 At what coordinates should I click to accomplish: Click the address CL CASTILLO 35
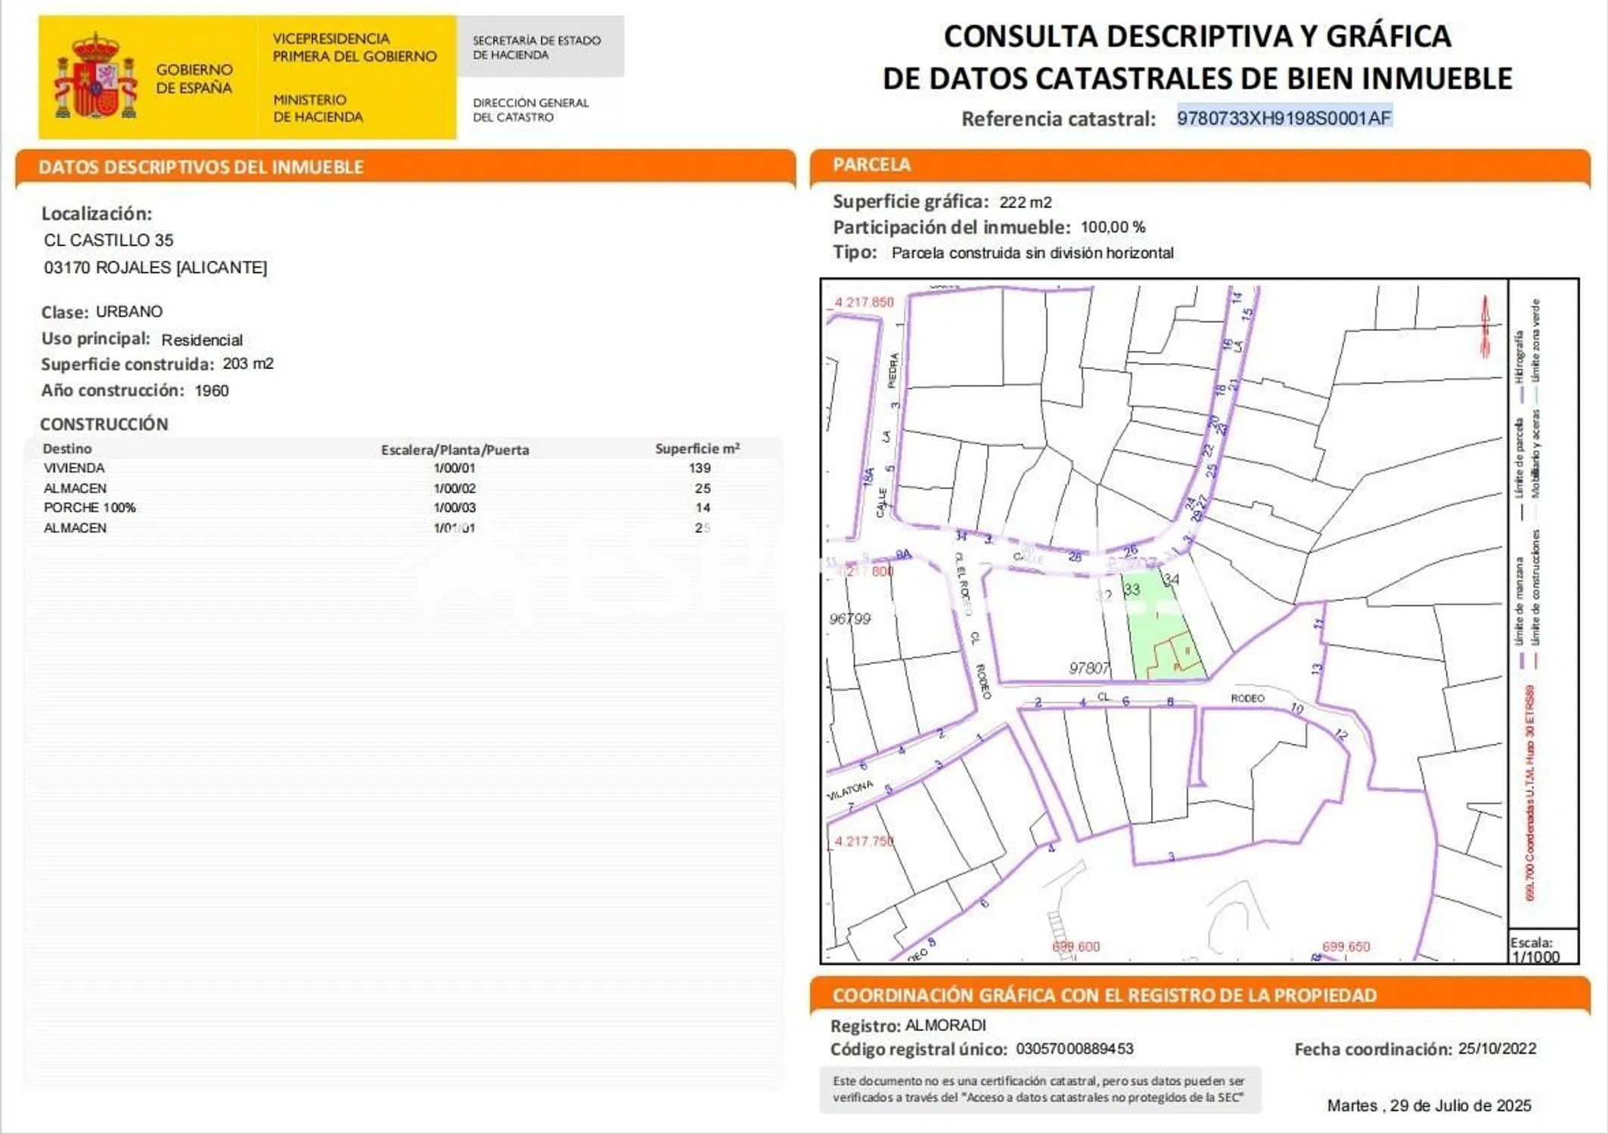click(x=108, y=240)
